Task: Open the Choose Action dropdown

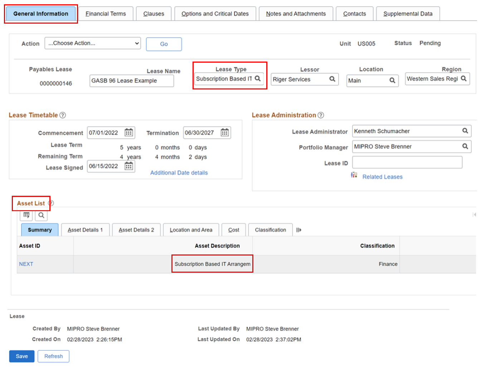Action: coord(93,43)
